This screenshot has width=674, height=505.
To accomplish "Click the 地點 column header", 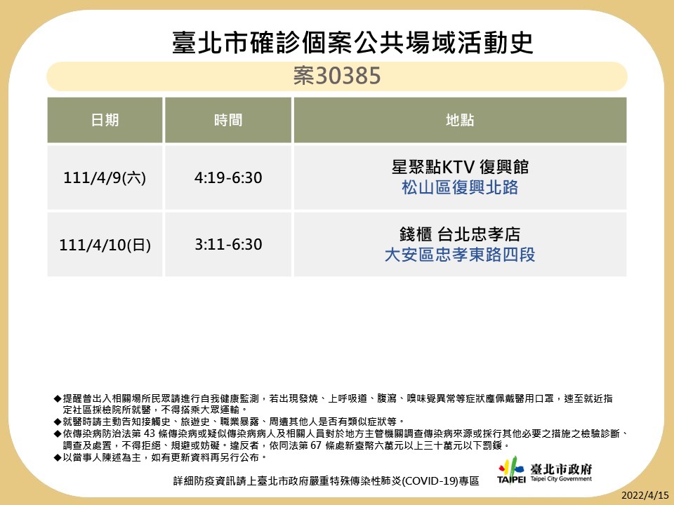I will 460,120.
